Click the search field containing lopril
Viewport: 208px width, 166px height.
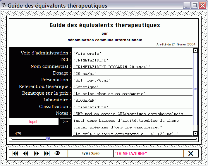tap(34, 122)
